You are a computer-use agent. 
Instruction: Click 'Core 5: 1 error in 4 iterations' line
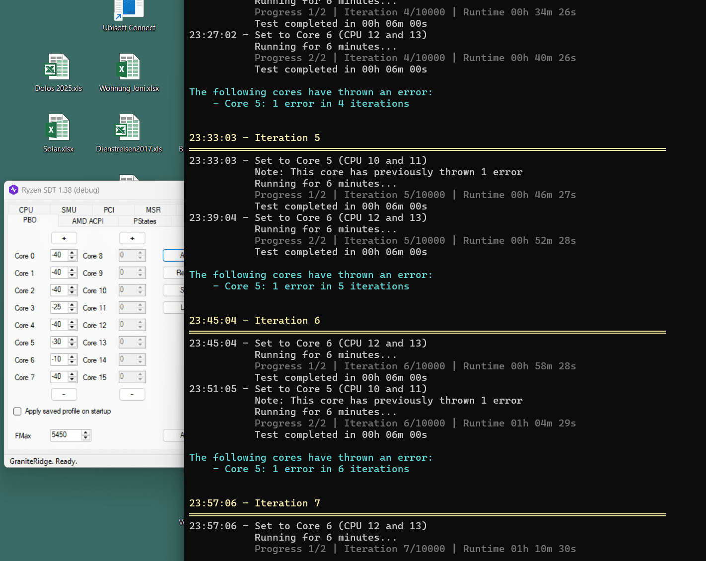pos(317,103)
